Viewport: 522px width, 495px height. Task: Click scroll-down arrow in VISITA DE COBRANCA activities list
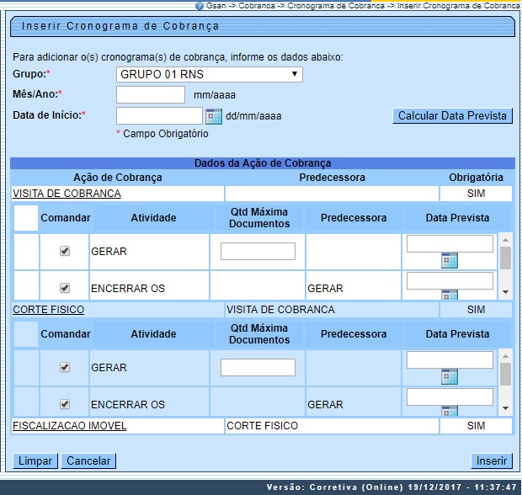505,292
